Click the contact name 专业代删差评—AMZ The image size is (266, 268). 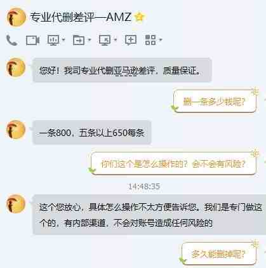click(x=81, y=17)
